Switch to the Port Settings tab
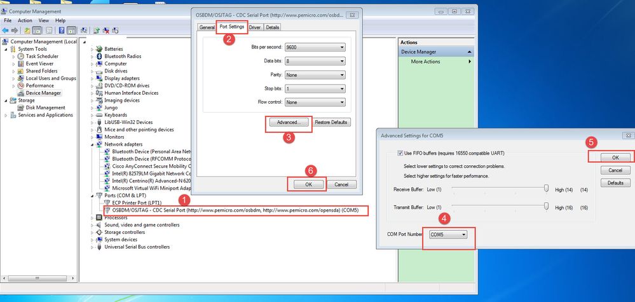Image resolution: width=635 pixels, height=302 pixels. [231, 27]
